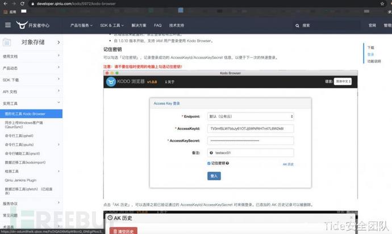Open 解决方案 in the top navigation
Screen dimensions: 392x234
click(x=139, y=25)
